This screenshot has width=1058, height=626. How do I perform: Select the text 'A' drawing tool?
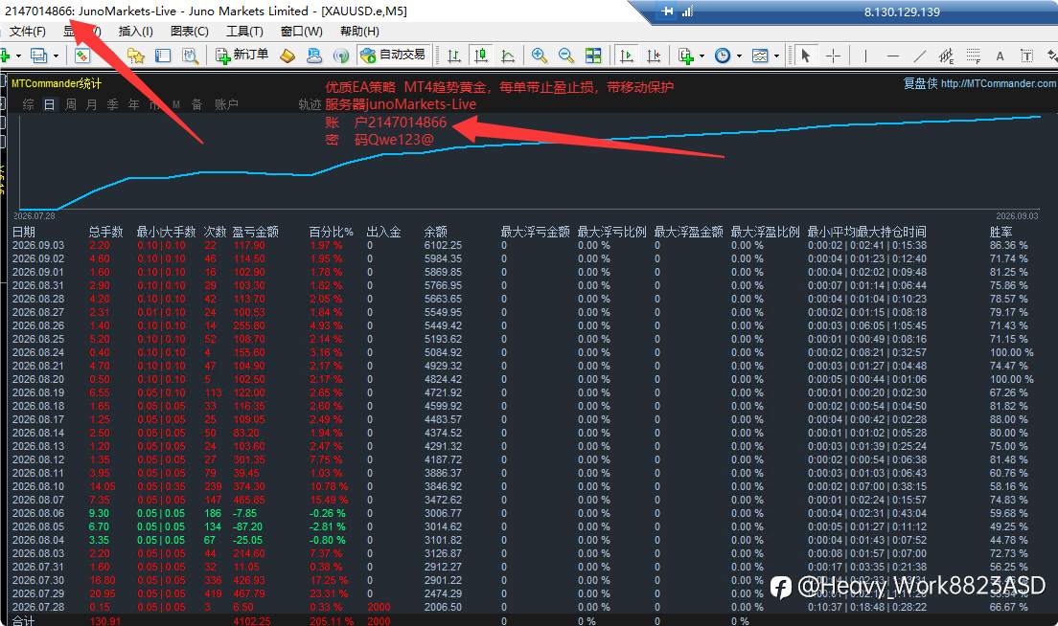pos(1000,56)
